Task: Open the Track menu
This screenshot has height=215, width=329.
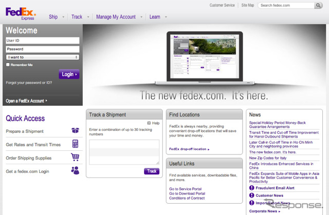Action: [77, 17]
